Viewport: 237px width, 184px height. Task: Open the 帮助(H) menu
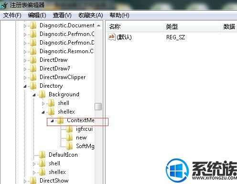pos(119,15)
